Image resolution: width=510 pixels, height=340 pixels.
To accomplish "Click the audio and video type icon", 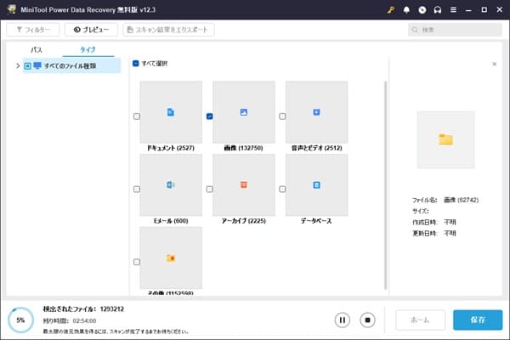I will tap(316, 112).
